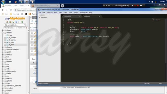Open file explorer taskbar icon
The height and width of the screenshot is (94, 167).
[10, 2]
